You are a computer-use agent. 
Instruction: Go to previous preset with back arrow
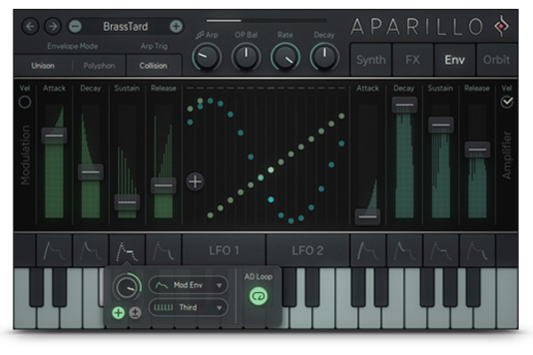pyautogui.click(x=30, y=27)
